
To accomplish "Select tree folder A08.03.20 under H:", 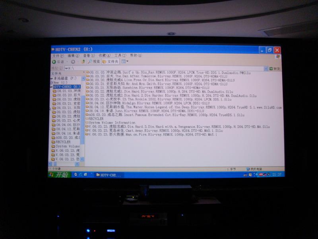I will tap(66, 137).
